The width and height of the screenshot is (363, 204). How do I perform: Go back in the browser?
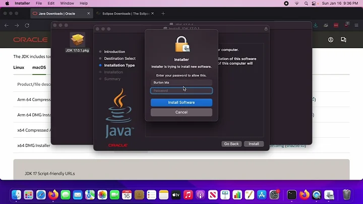7,25
